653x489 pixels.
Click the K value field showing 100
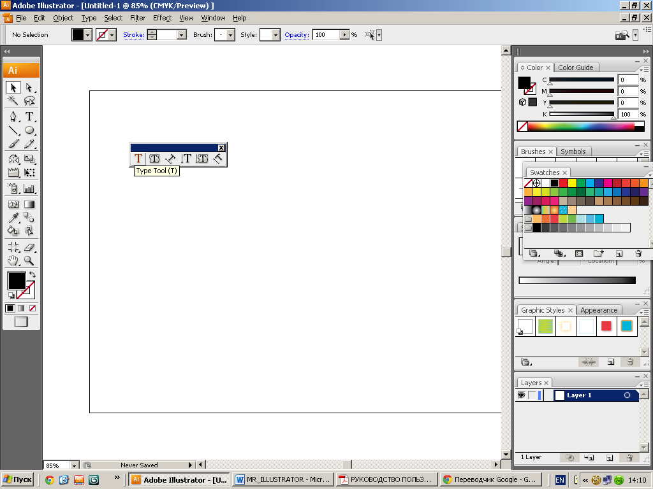tap(628, 114)
